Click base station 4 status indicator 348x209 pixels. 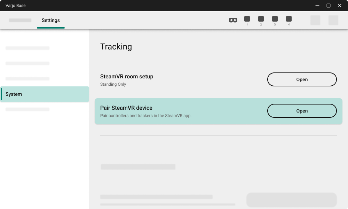(289, 18)
